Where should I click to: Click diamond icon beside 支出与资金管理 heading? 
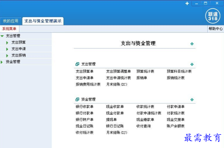(192, 44)
